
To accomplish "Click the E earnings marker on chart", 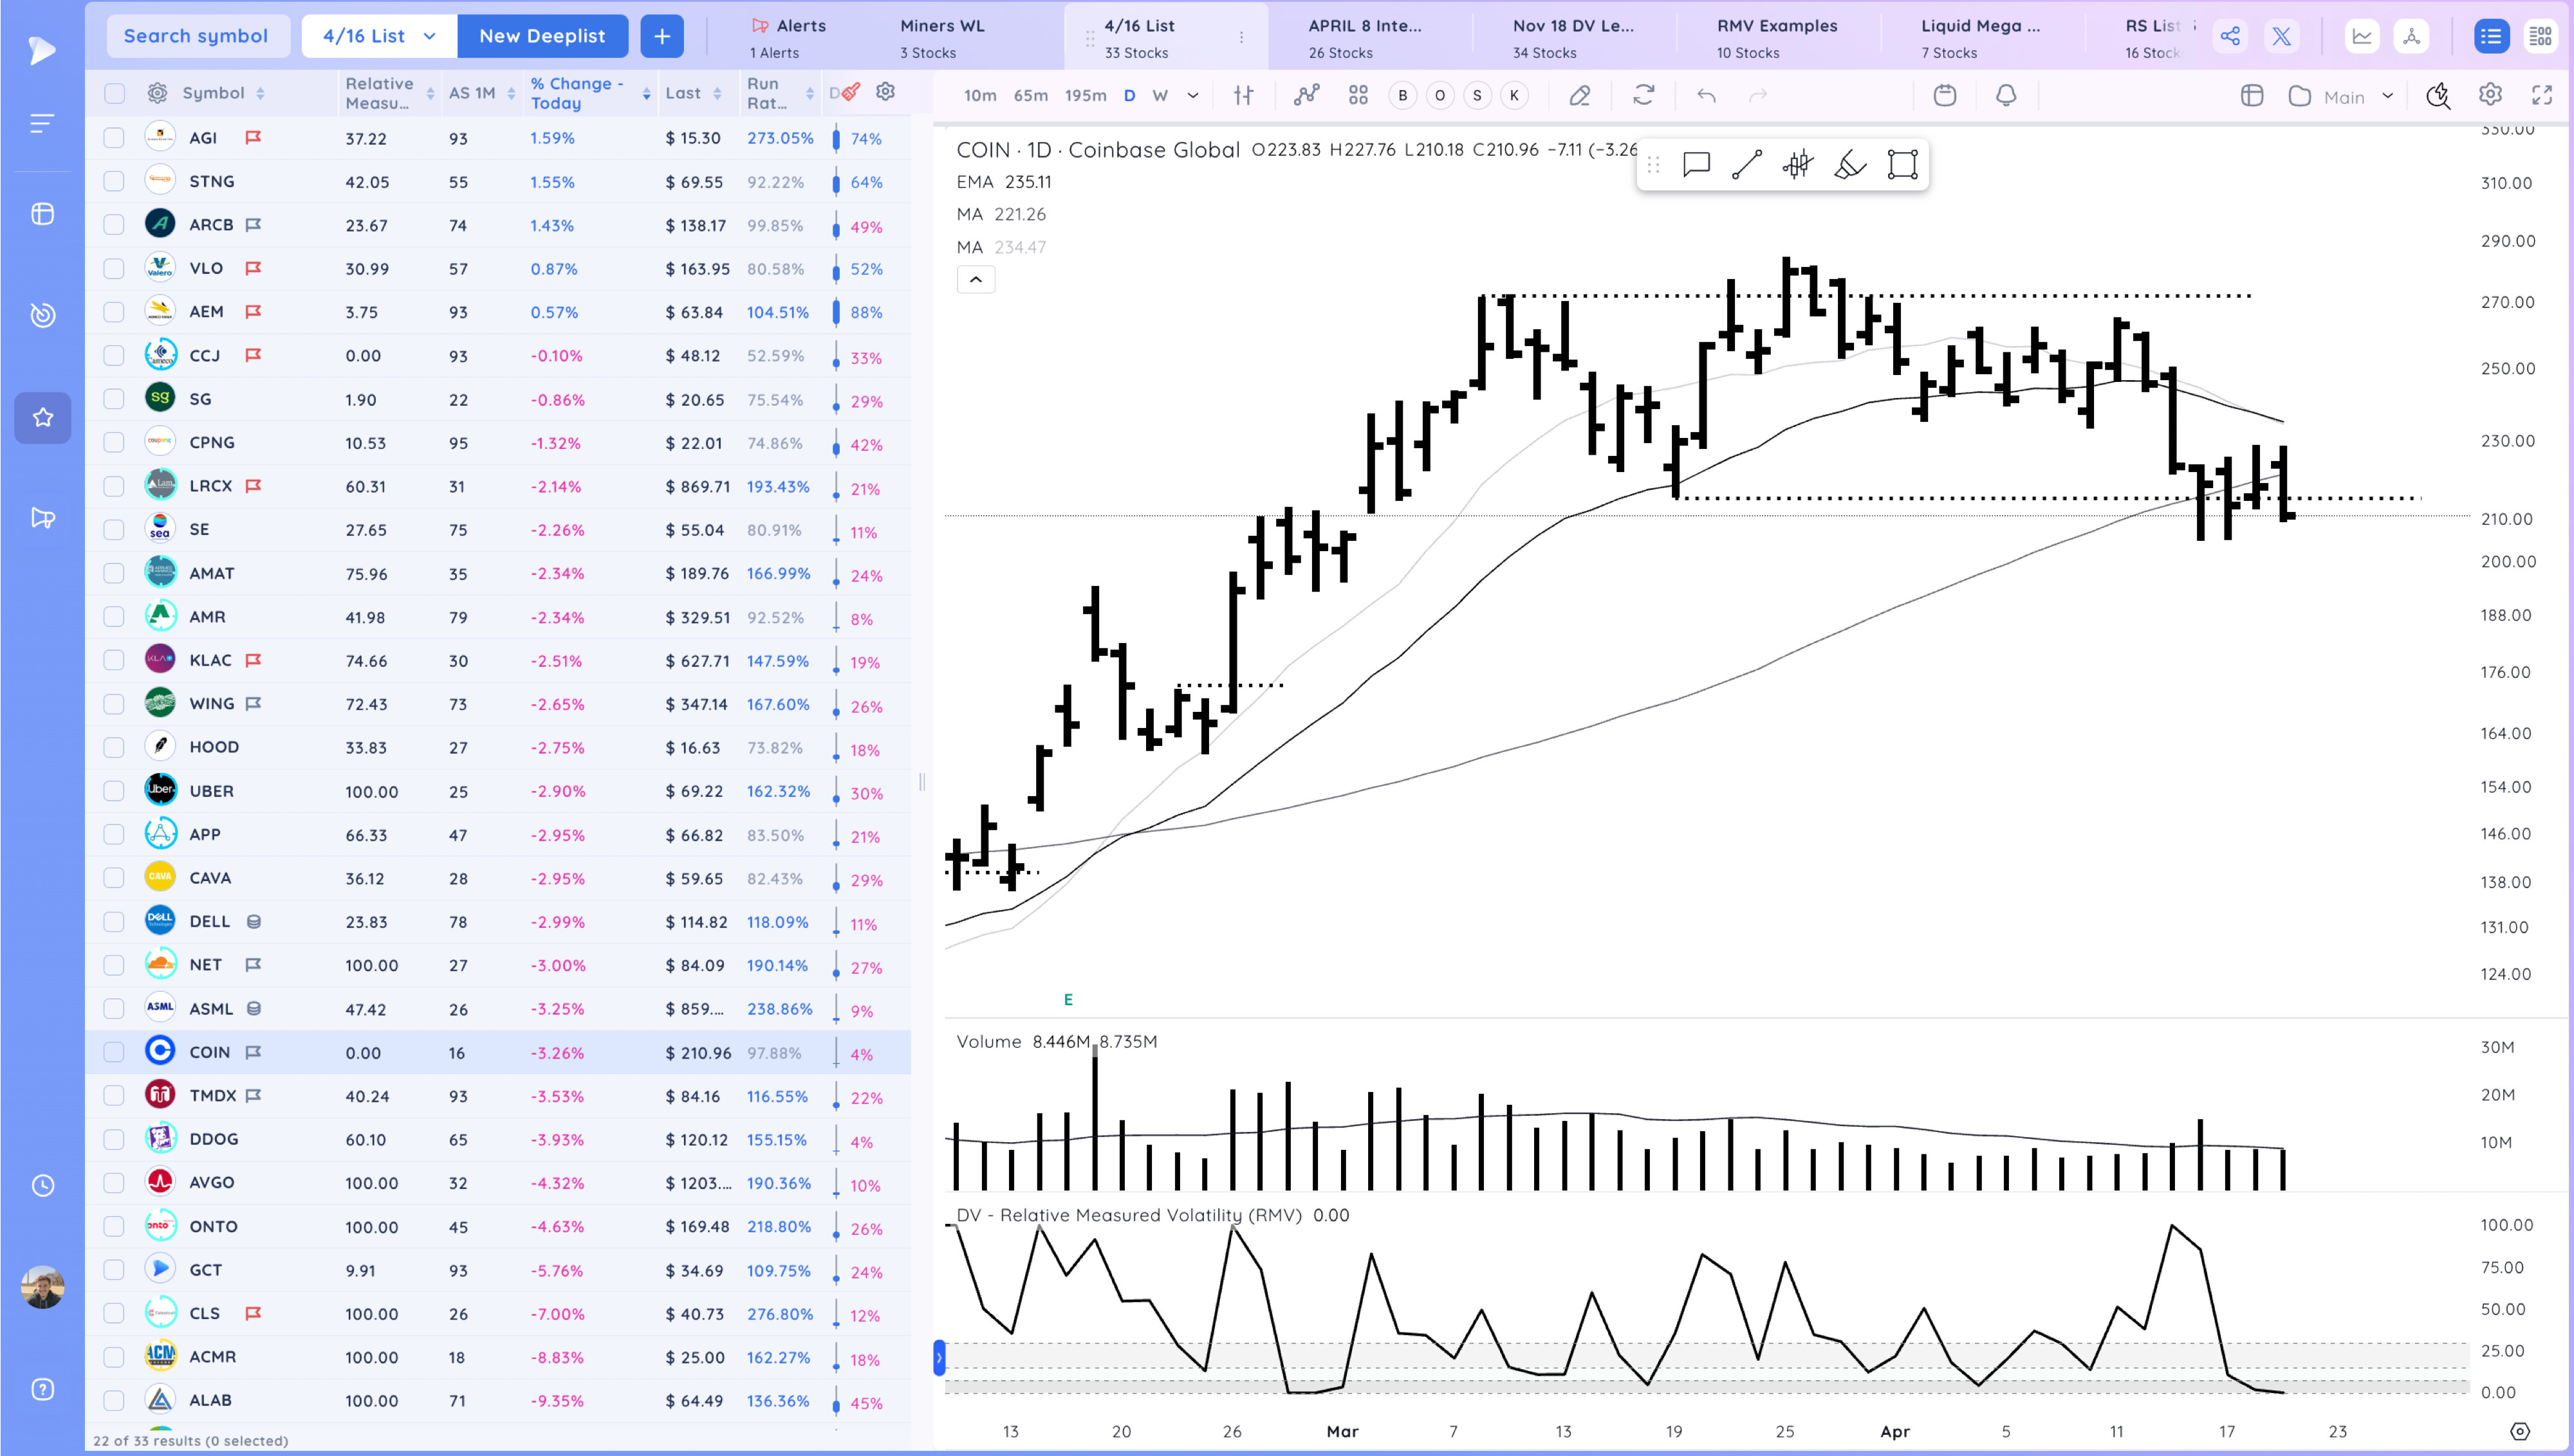I will click(x=1068, y=999).
